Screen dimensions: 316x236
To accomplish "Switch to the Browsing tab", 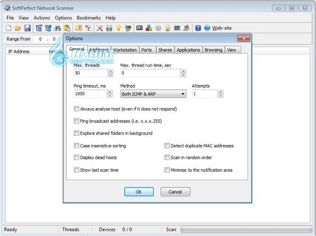I will 213,50.
